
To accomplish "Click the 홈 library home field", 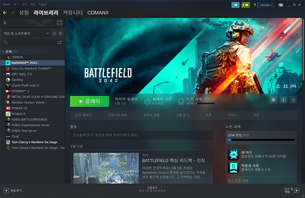I will pyautogui.click(x=28, y=22).
